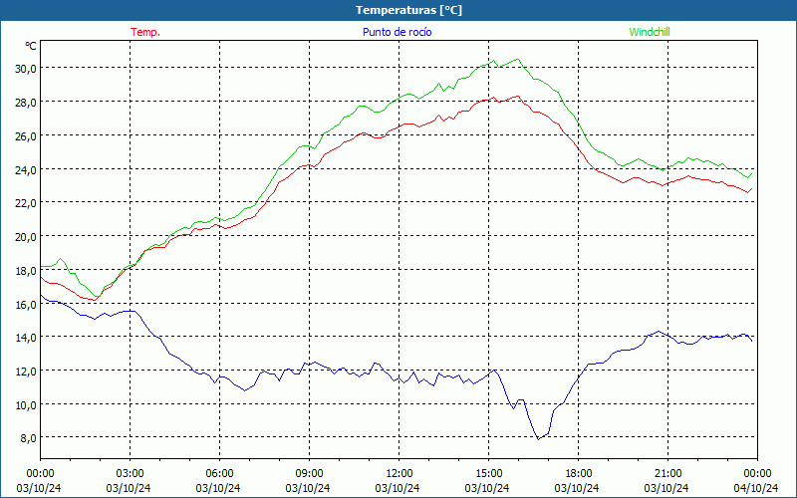
Task: Click the 8,0 y-axis value
Action: point(28,438)
